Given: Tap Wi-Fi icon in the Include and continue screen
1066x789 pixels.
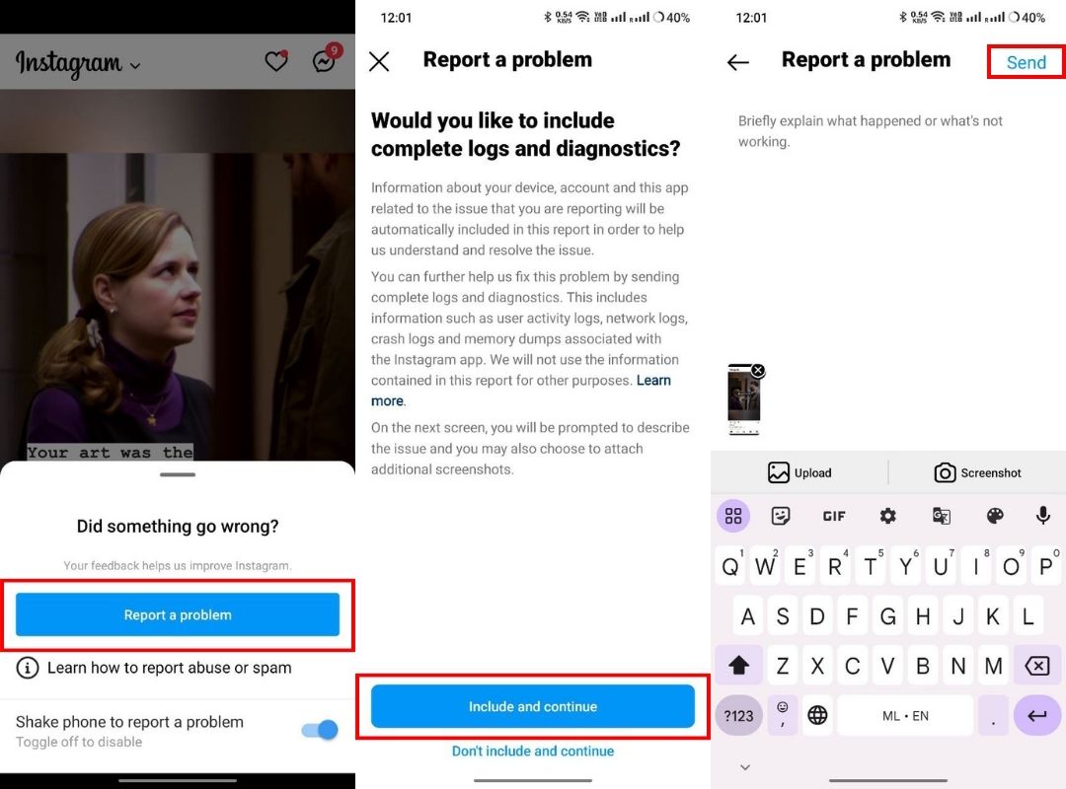Looking at the screenshot, I should 582,17.
